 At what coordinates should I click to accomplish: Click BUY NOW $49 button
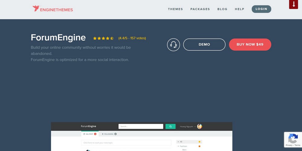click(x=250, y=44)
